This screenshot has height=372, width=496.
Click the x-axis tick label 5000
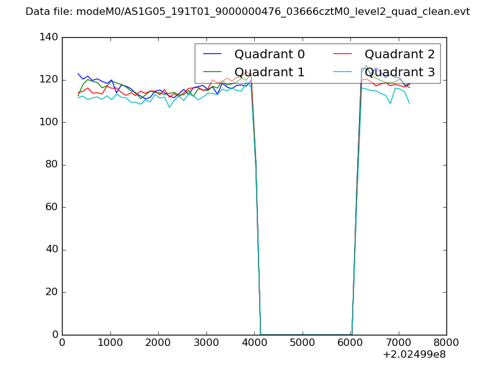(302, 343)
